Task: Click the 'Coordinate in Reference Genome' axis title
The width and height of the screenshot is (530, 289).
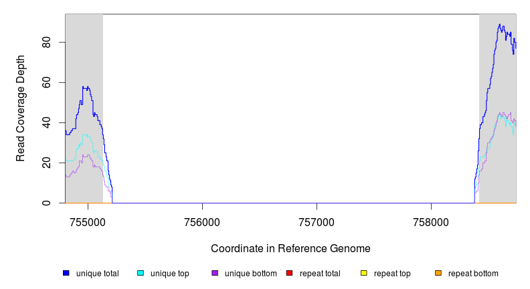Action: 290,248
